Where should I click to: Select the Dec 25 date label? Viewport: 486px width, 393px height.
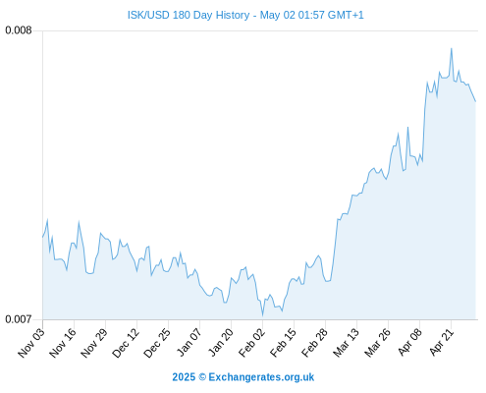157,342
